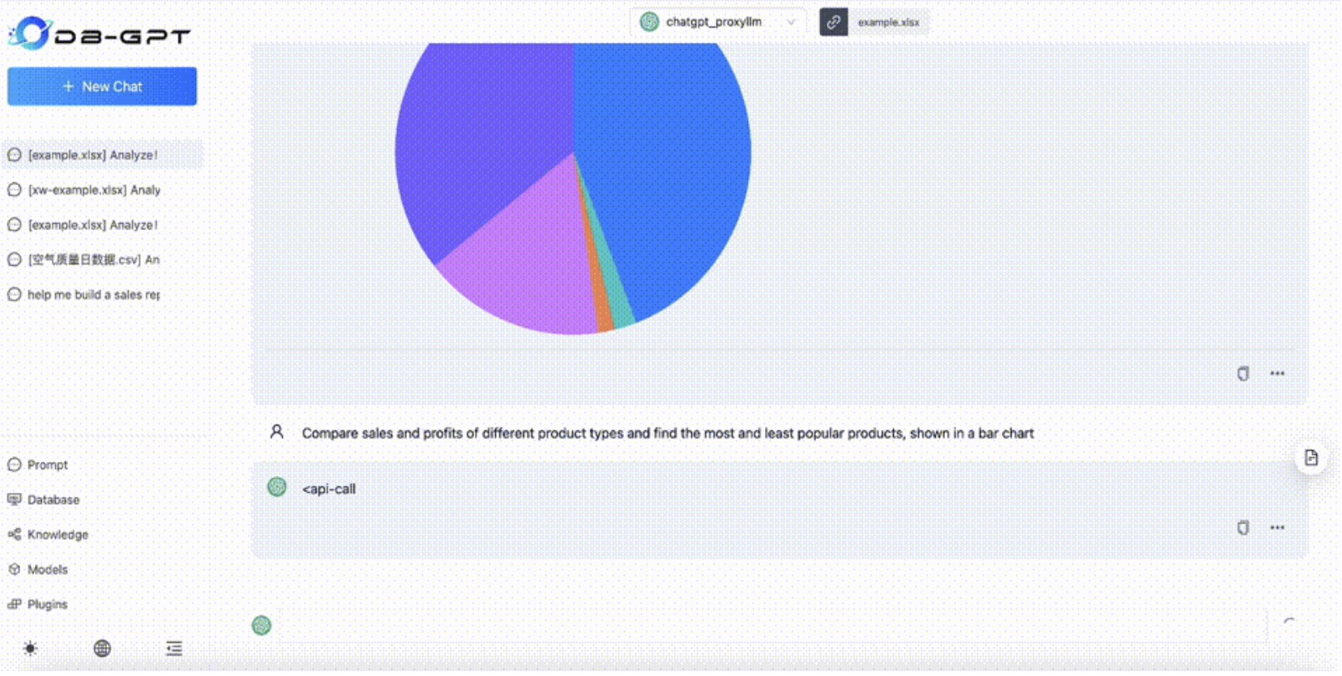
Task: Click the link icon beside example.xlsx
Action: (x=833, y=23)
